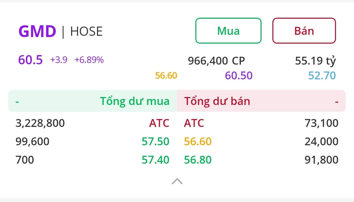Viewport: 354px width, 202px height.
Task: Collapse the order book with the chevron
Action: click(x=177, y=181)
